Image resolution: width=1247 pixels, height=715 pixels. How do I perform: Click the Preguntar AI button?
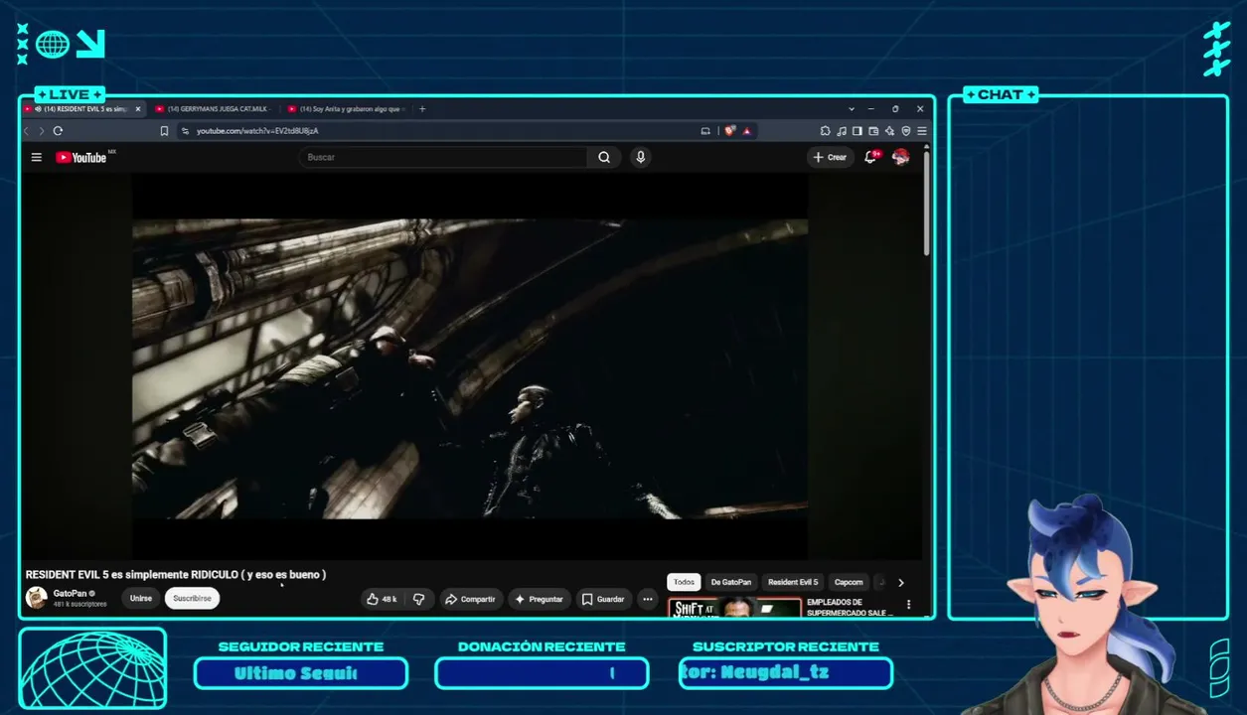click(x=539, y=599)
